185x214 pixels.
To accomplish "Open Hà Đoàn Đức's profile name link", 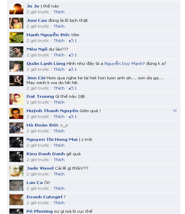I will click(43, 125).
